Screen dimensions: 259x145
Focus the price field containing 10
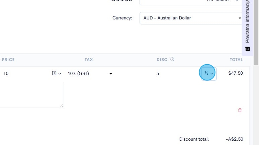(x=25, y=73)
